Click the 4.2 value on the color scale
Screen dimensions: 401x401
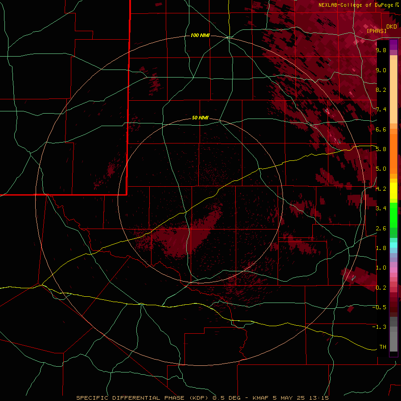381,189
